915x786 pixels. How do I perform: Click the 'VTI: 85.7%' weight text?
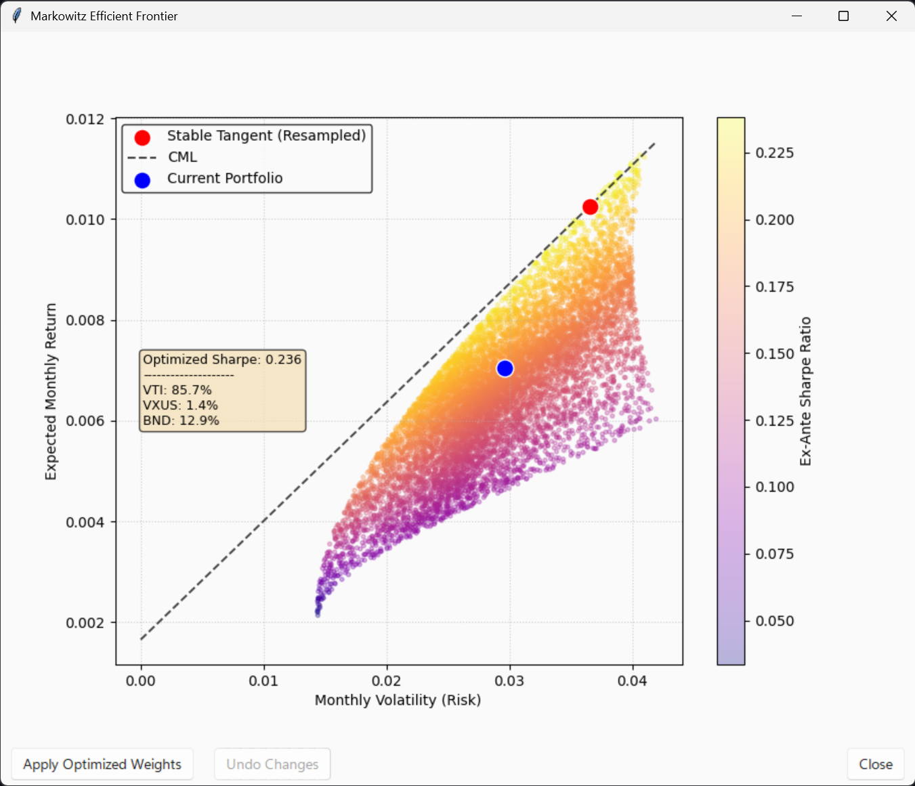[x=177, y=390]
